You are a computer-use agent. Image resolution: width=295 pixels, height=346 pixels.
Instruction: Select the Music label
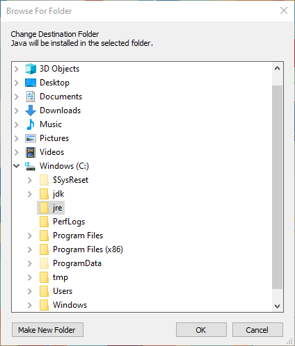click(51, 124)
